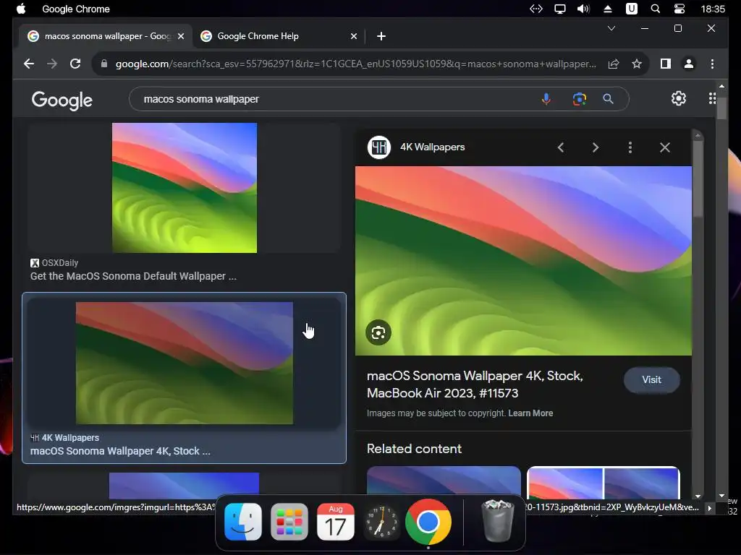The width and height of the screenshot is (741, 555).
Task: Close the Google Chrome Help tab
Action: [x=353, y=36]
